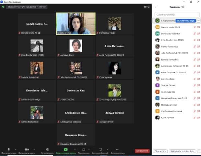Click mic icon for Ivanna Pastukhova in participants
201x156 pixels.
click(195, 47)
